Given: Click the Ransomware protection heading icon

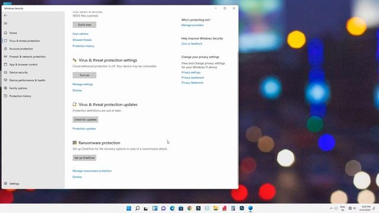Looking at the screenshot, I should pyautogui.click(x=75, y=143).
